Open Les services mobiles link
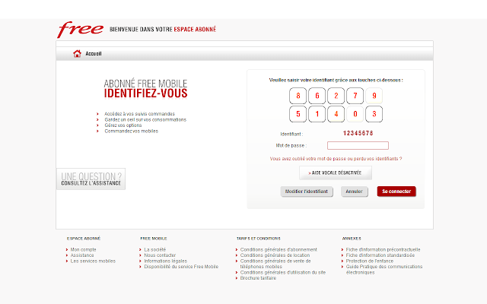Viewport: 487px width, 304px height. click(93, 261)
